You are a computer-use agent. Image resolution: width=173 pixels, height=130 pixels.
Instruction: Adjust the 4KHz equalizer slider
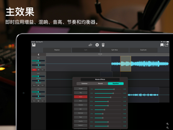point(108,118)
